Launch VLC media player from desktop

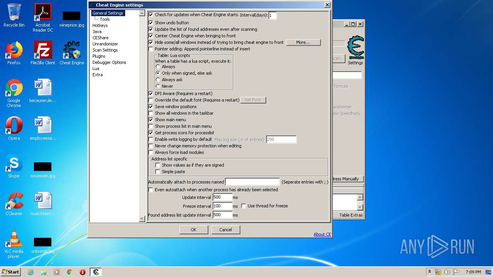pos(14,244)
